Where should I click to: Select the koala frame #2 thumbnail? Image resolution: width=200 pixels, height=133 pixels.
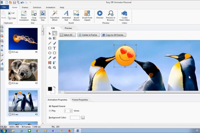[23, 70]
